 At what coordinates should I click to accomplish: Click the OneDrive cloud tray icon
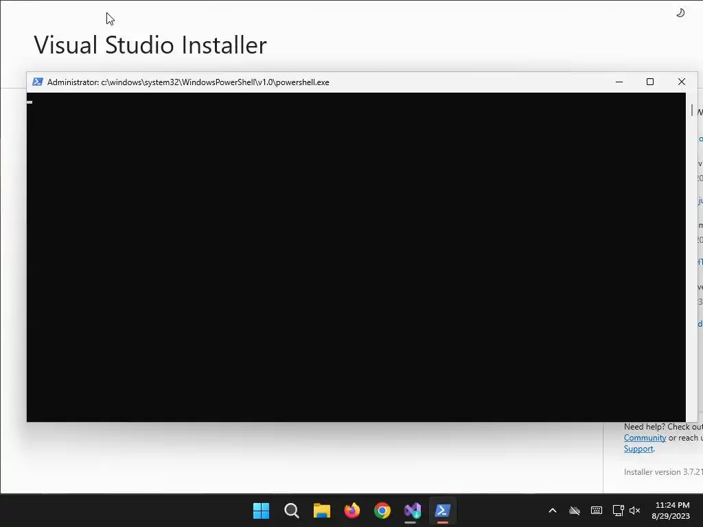(575, 511)
